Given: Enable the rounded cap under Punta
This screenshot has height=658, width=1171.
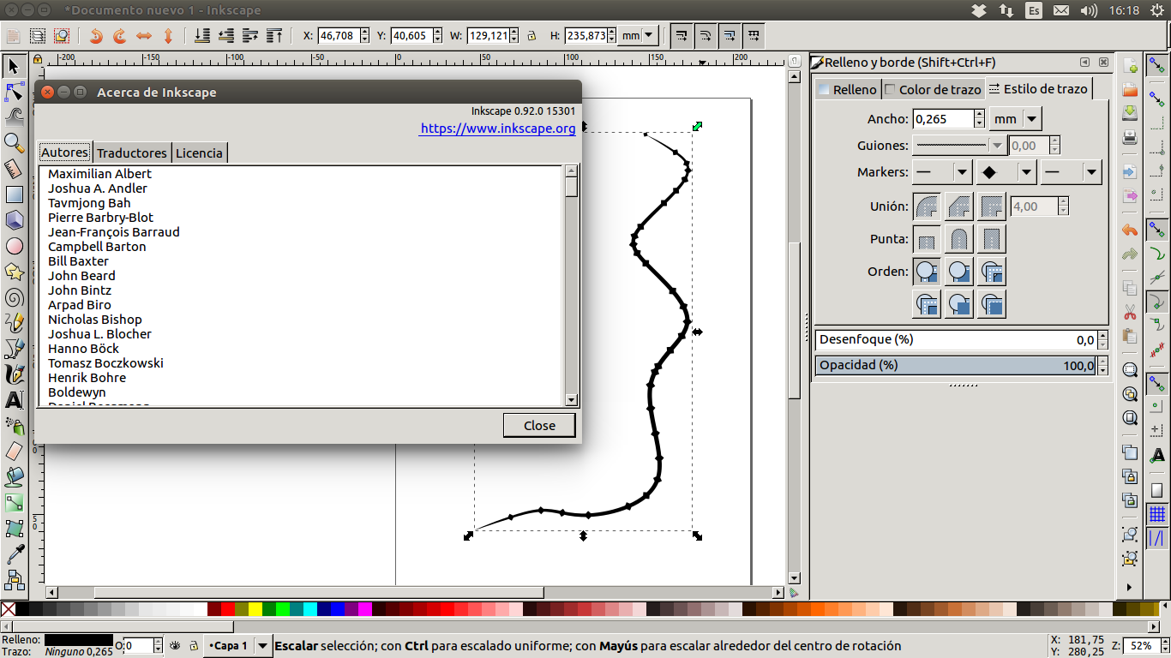Looking at the screenshot, I should [x=958, y=238].
